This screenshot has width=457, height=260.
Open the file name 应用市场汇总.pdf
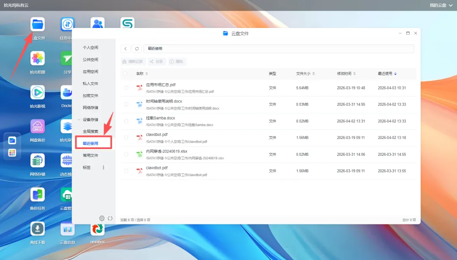(x=161, y=85)
